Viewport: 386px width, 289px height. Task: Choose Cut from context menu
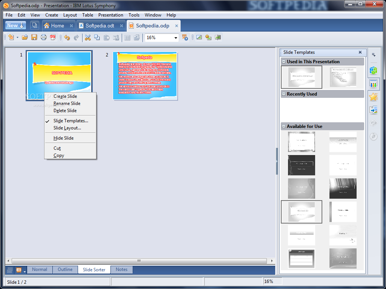(70, 148)
